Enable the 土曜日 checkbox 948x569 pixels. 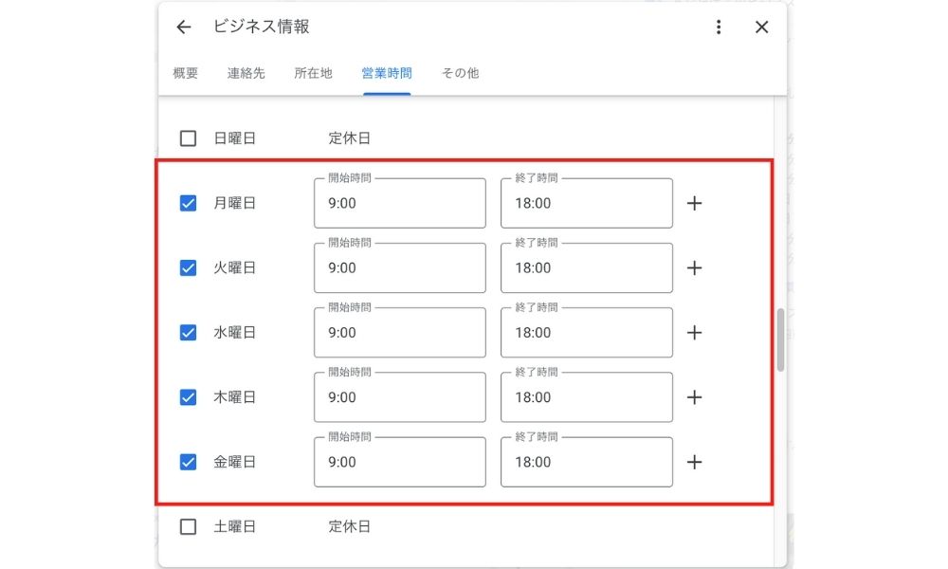188,526
